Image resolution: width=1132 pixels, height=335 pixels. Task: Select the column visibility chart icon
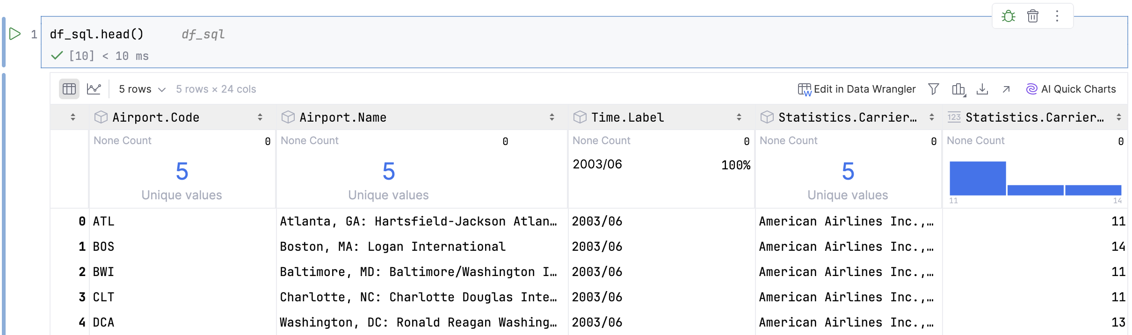[957, 89]
